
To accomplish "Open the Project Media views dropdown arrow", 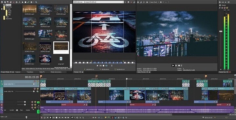I will coord(33,2).
